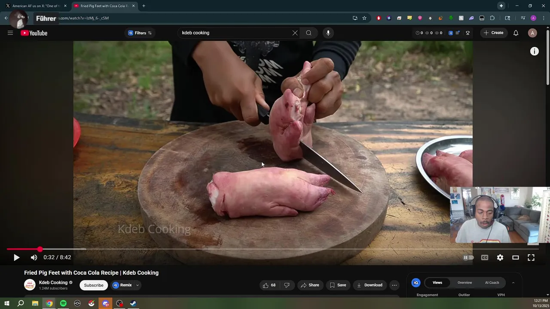Viewport: 550px width, 309px height.
Task: Close the Fried Pig Feet browser tab
Action: point(133,6)
